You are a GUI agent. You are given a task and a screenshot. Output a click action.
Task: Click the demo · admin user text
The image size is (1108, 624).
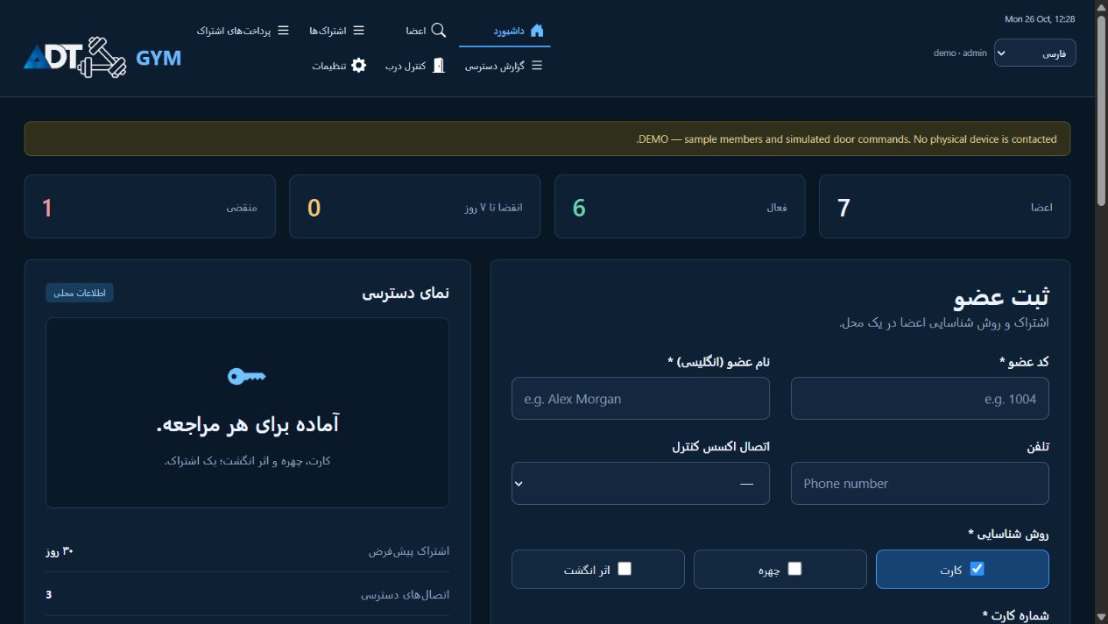coord(960,53)
